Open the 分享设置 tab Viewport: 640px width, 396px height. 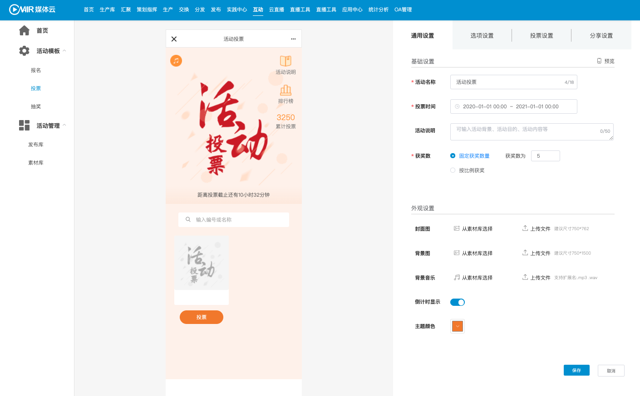601,35
